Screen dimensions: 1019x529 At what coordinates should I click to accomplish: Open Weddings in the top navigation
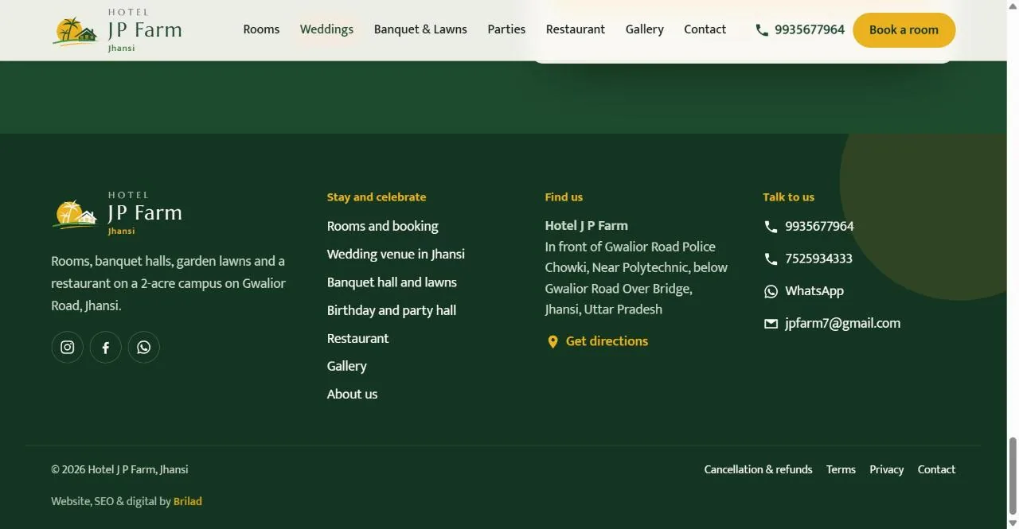326,29
